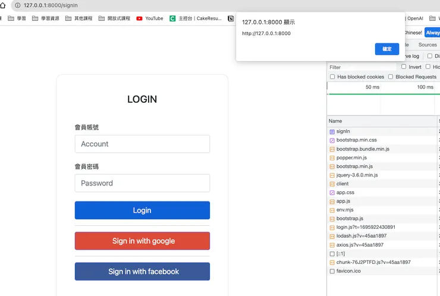Toggle the Disable cache checkbox
The image size is (440, 296).
pyautogui.click(x=430, y=56)
